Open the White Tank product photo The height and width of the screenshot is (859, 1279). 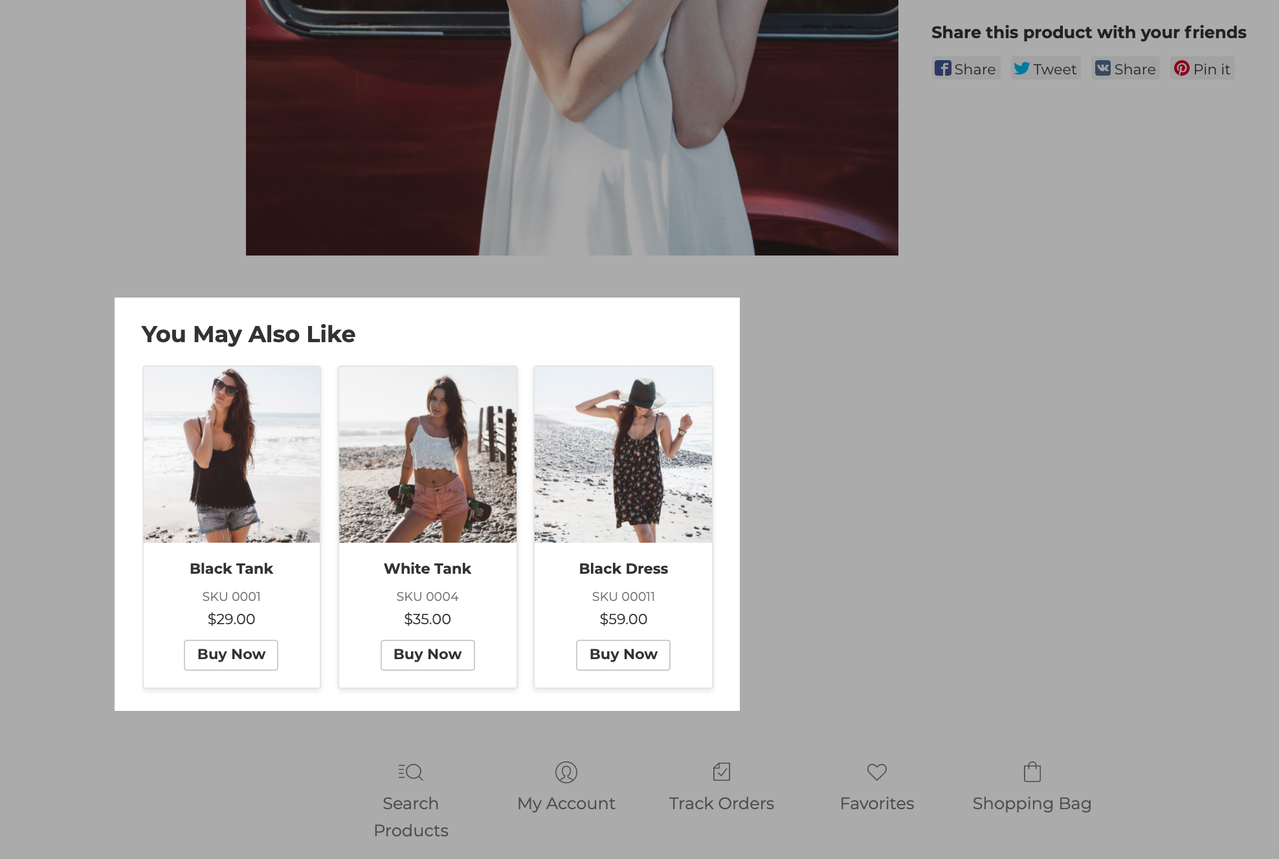(x=427, y=454)
